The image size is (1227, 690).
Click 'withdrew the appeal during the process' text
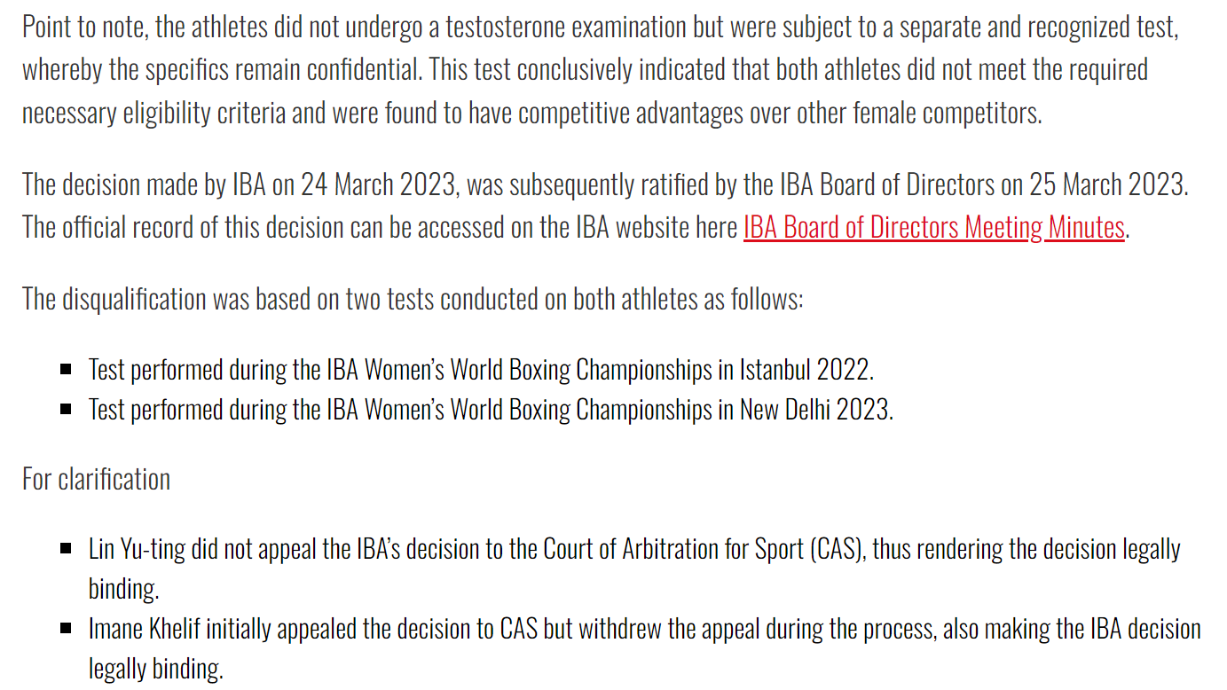[755, 629]
